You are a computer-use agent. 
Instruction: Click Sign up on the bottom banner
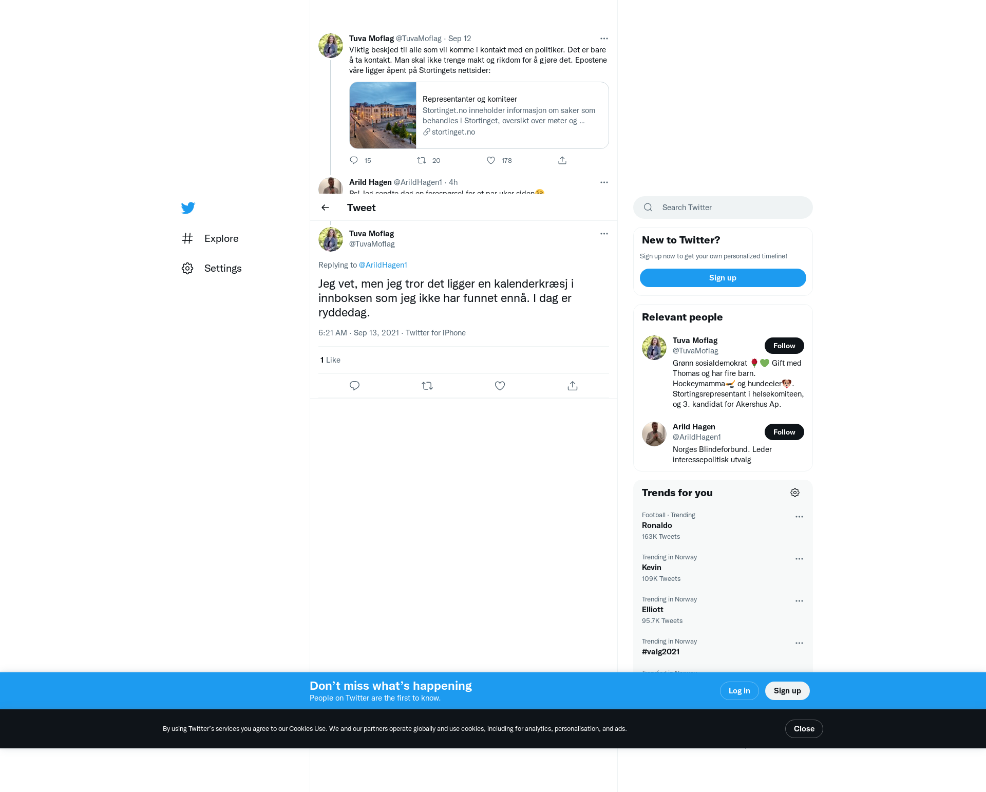pyautogui.click(x=787, y=691)
